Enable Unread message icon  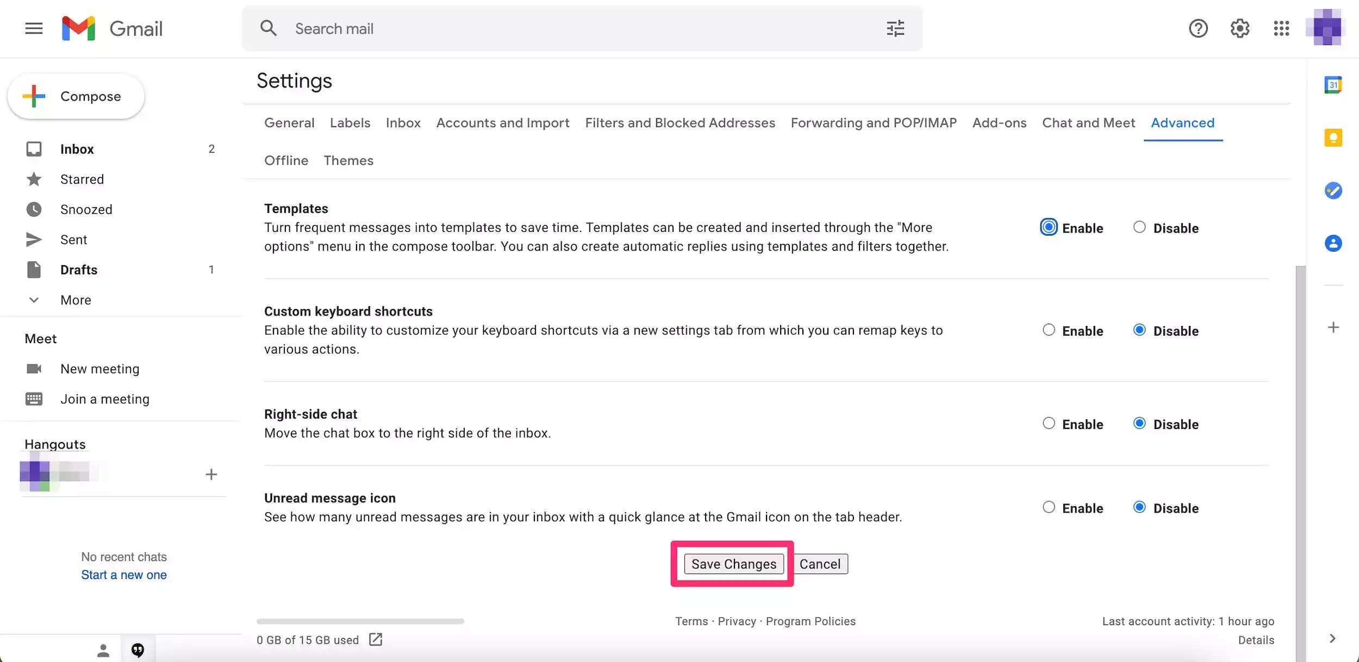(x=1049, y=507)
